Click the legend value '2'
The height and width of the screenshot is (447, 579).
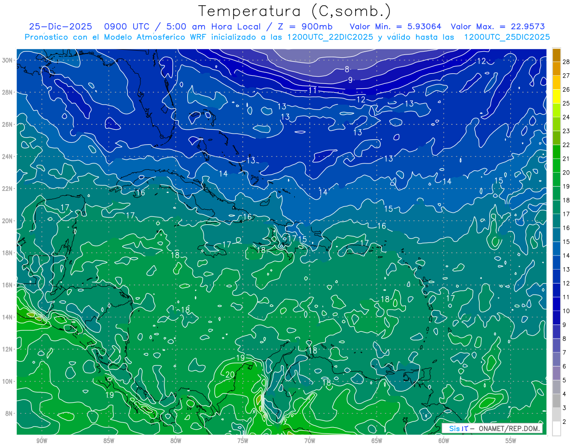point(565,422)
